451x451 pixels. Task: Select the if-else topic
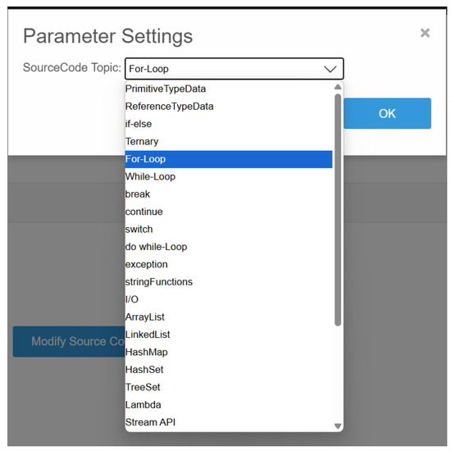coord(229,124)
